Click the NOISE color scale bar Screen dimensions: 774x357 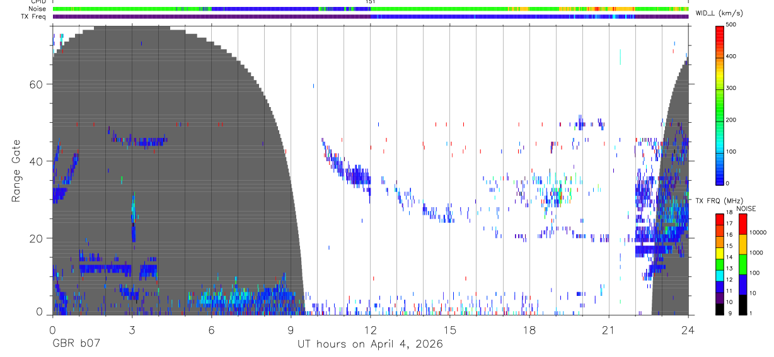click(743, 264)
